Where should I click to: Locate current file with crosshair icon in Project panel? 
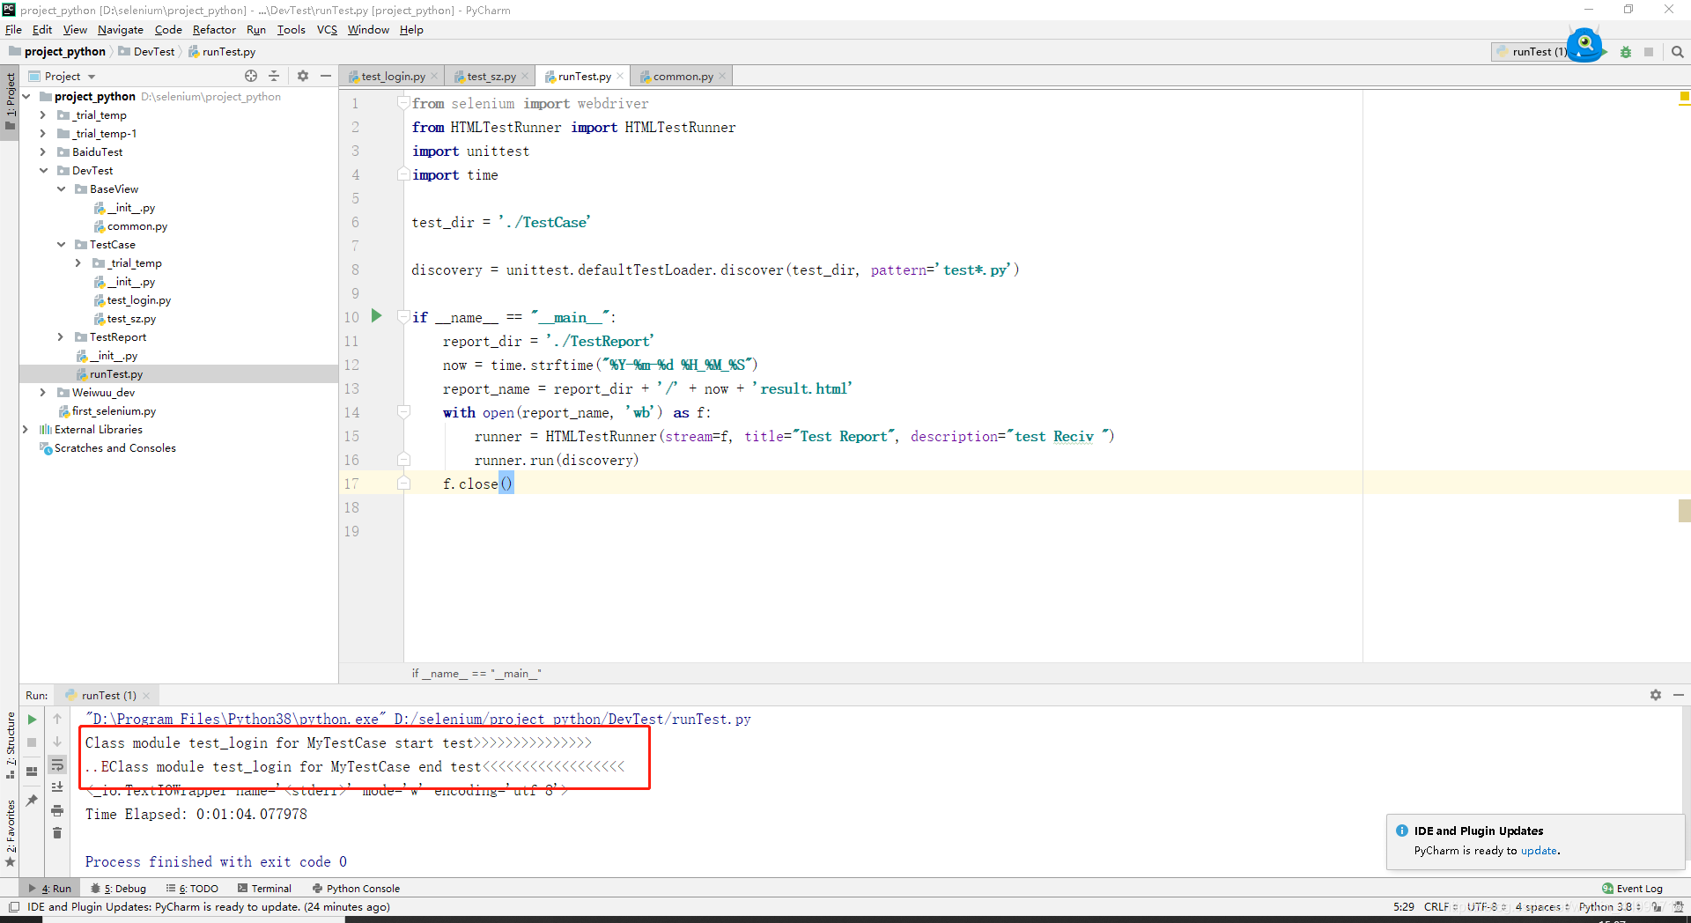(x=251, y=76)
